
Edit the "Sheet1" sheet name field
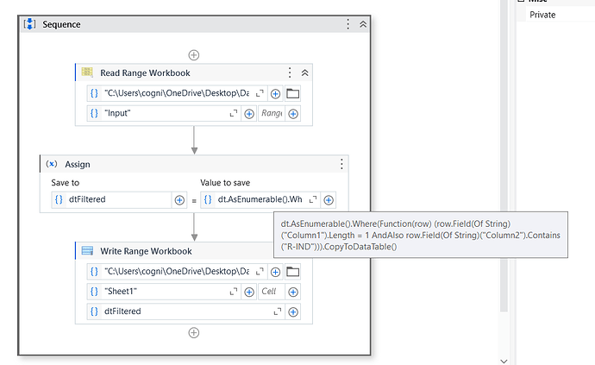pyautogui.click(x=164, y=292)
